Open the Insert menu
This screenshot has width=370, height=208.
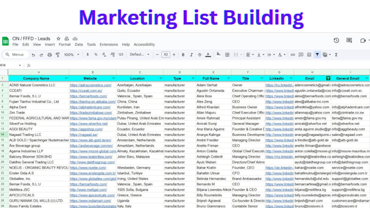coord(50,45)
